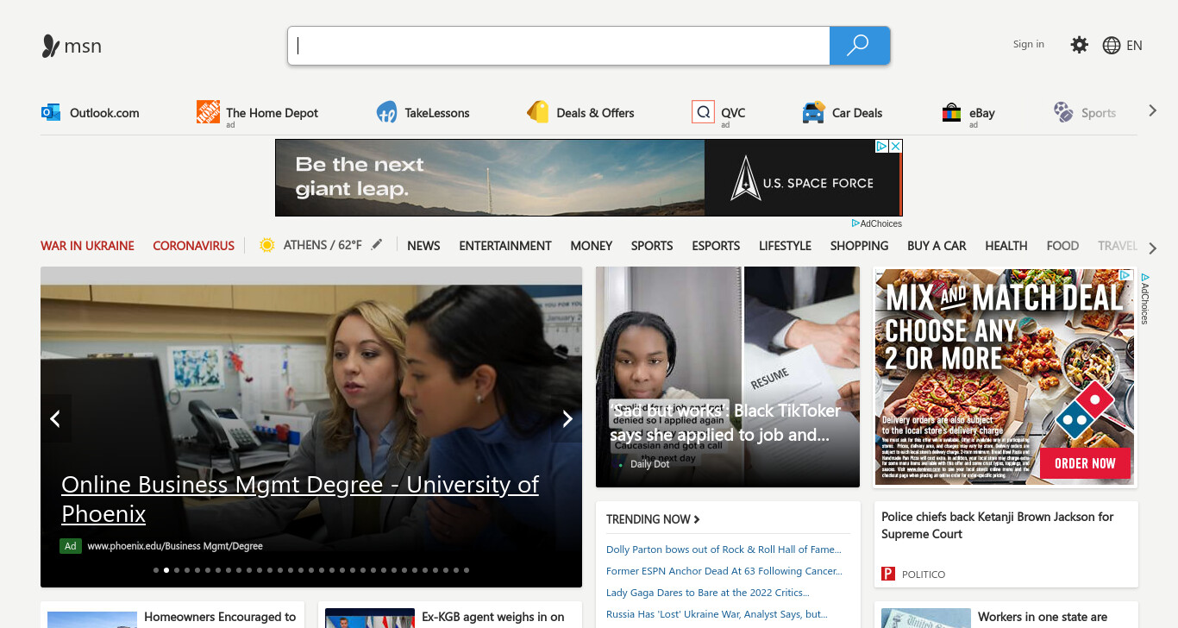The width and height of the screenshot is (1178, 628).
Task: Click the Home Depot orange logo icon
Action: [x=208, y=112]
